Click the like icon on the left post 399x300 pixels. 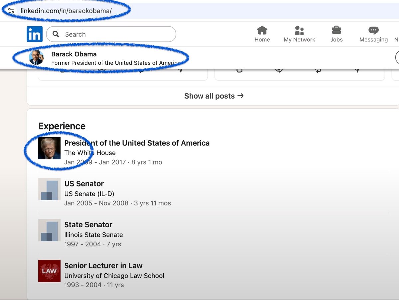coord(63,70)
